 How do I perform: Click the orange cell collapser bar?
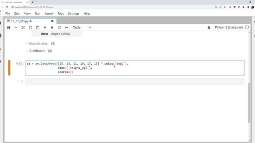pyautogui.click(x=9, y=68)
